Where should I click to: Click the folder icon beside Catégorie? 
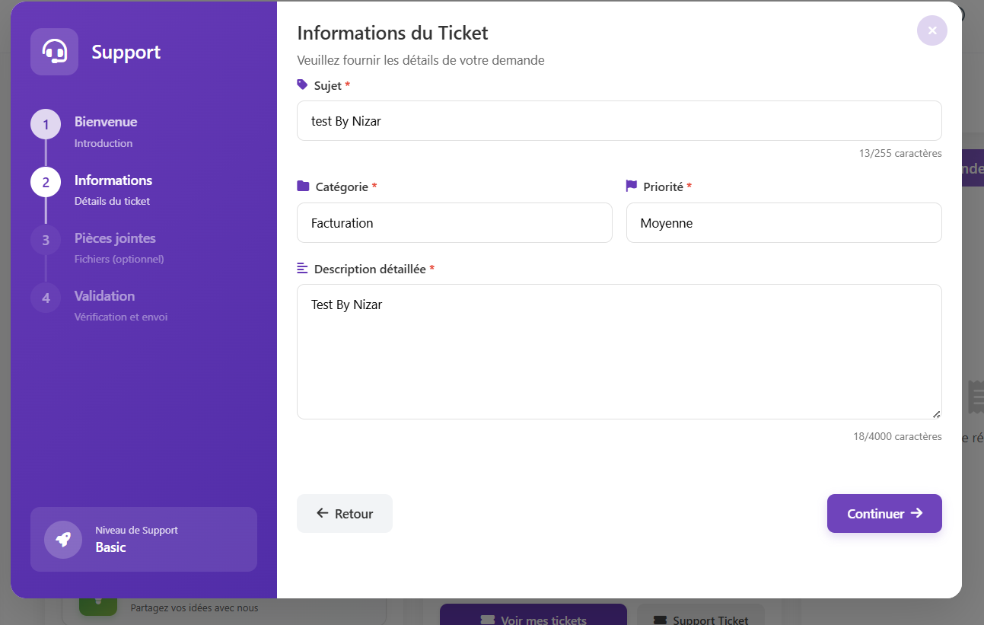tap(301, 186)
